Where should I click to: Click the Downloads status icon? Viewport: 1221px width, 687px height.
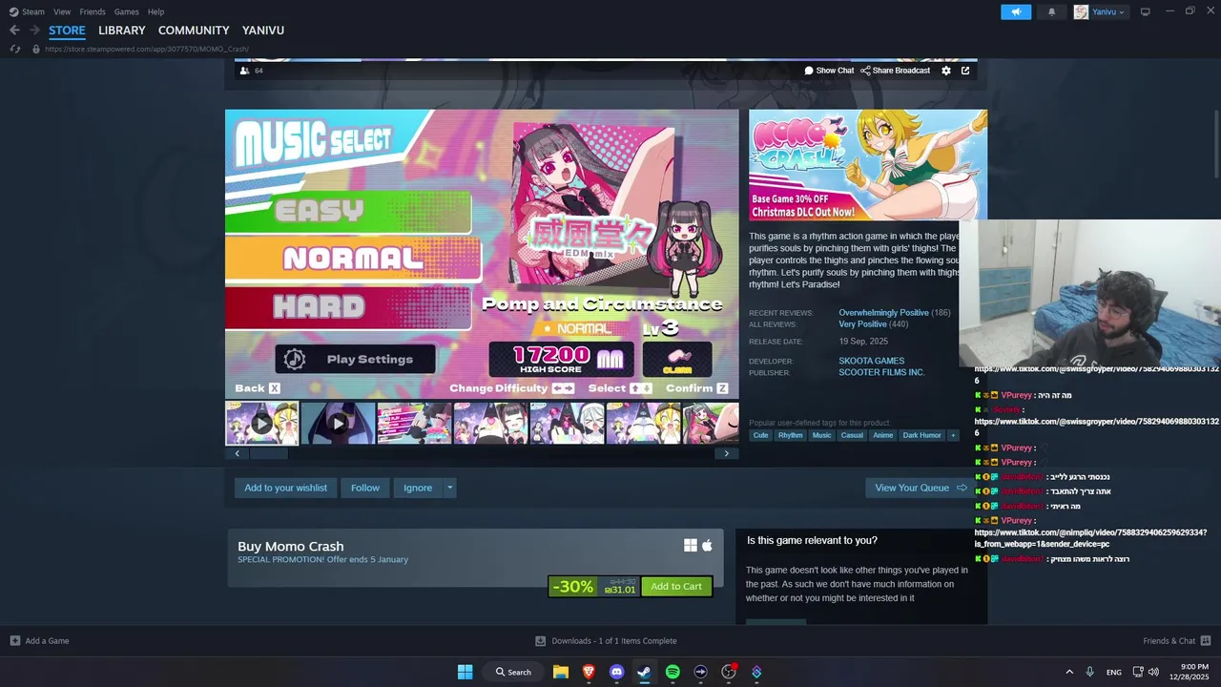tap(540, 641)
